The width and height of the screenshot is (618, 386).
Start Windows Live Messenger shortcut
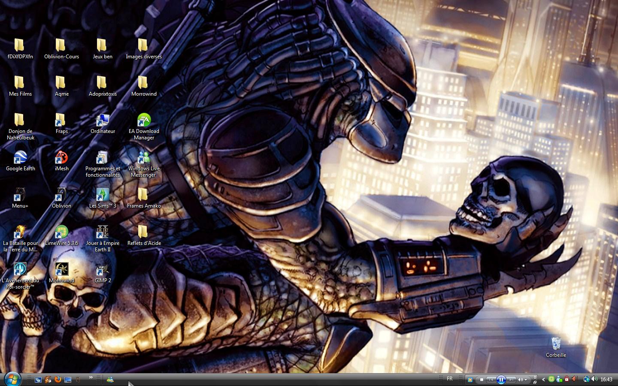pos(144,158)
